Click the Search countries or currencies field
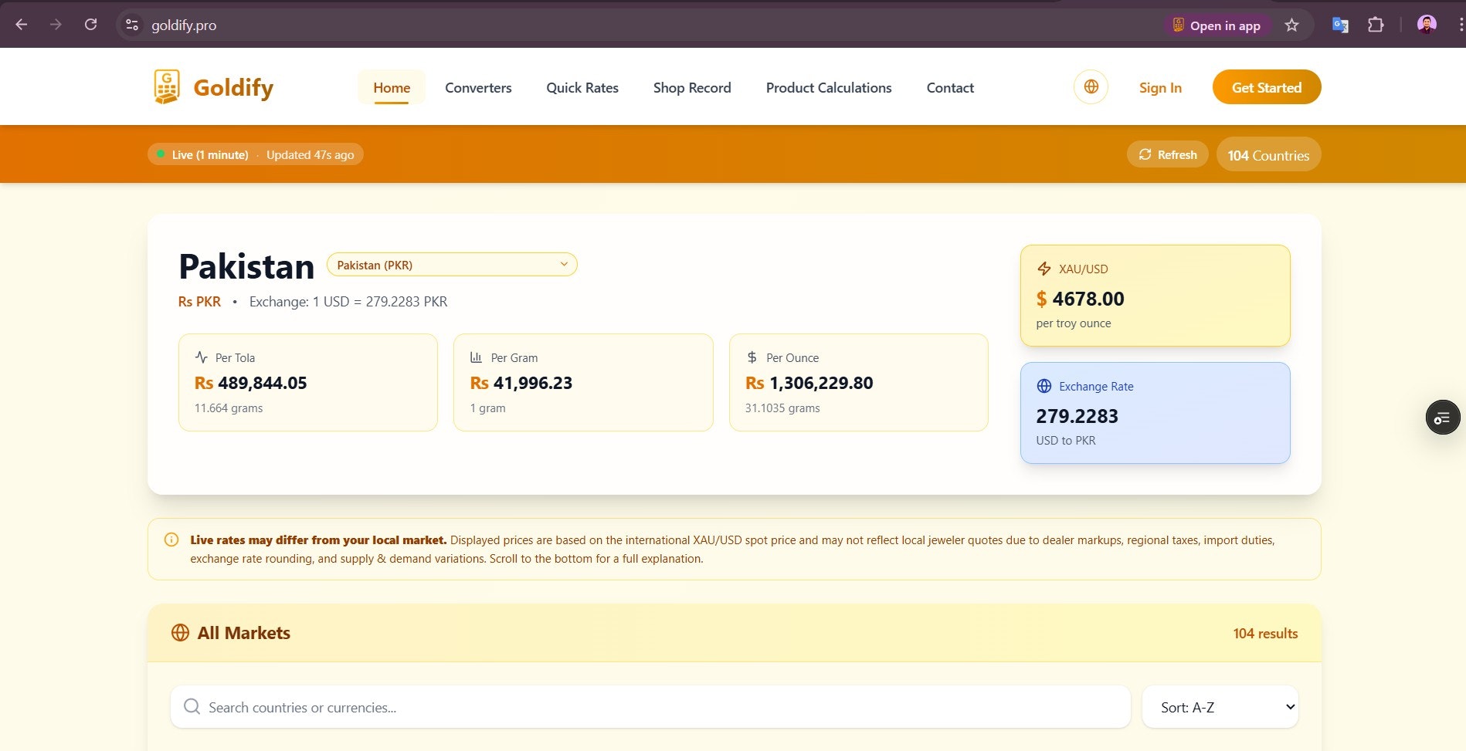The width and height of the screenshot is (1466, 751). [650, 707]
